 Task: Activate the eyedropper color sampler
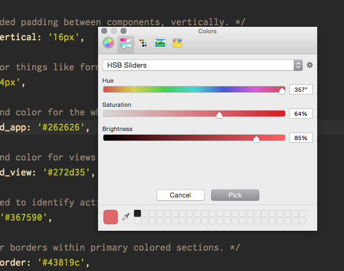pyautogui.click(x=126, y=217)
